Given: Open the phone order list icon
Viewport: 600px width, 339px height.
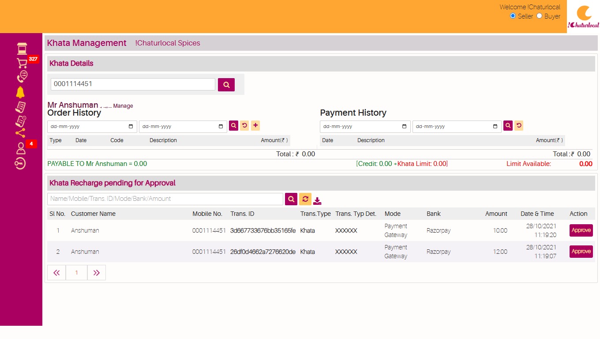Looking at the screenshot, I should pos(22,77).
